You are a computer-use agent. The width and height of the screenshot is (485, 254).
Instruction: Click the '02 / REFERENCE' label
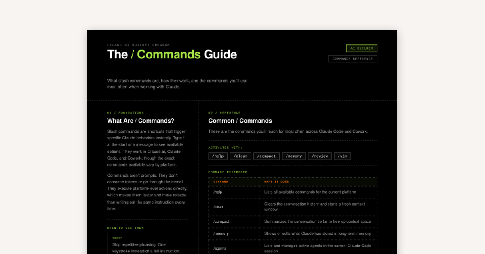point(224,113)
